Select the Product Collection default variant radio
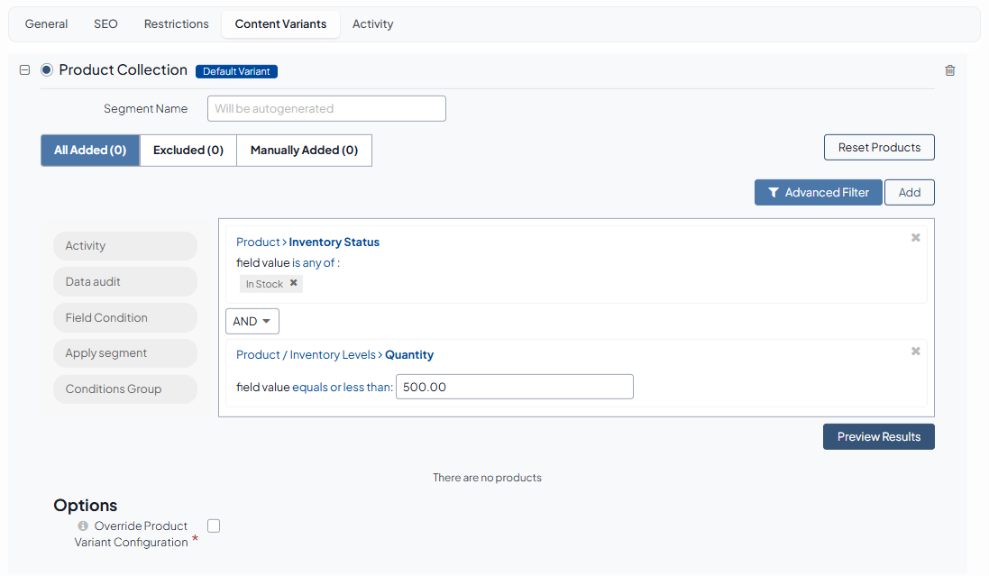The width and height of the screenshot is (989, 576). [x=47, y=70]
